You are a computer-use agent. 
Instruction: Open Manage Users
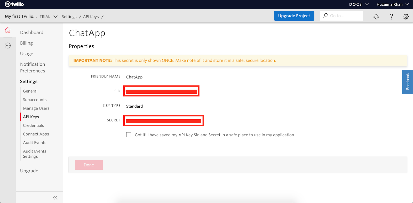pos(36,108)
